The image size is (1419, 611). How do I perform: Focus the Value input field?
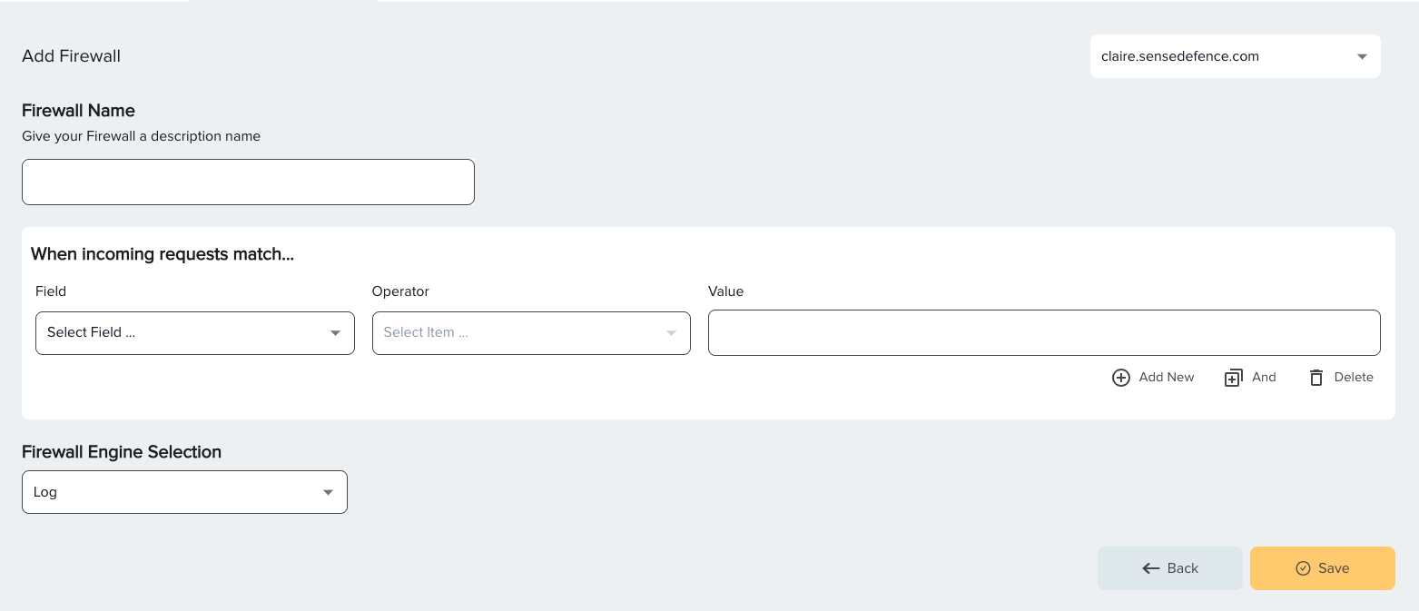[1044, 332]
